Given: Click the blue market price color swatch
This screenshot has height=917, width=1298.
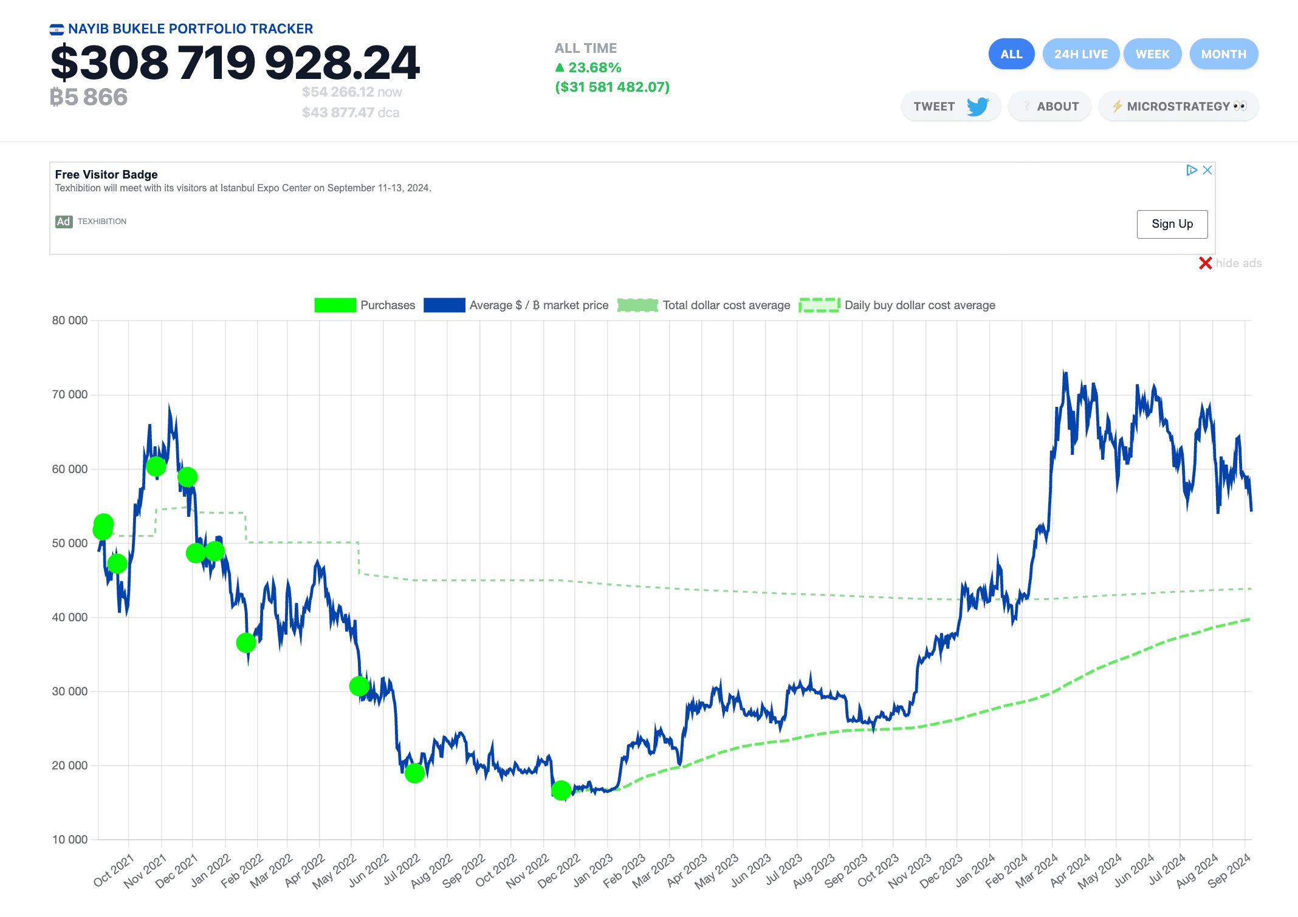Looking at the screenshot, I should (x=444, y=305).
